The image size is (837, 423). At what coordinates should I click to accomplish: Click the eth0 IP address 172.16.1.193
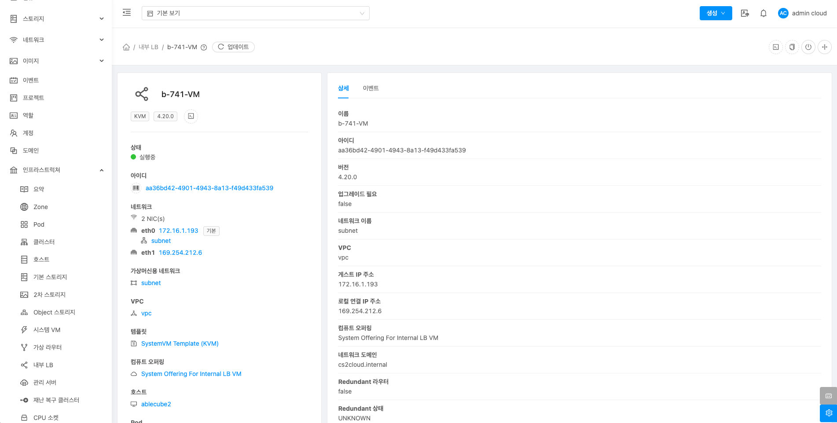pyautogui.click(x=178, y=231)
